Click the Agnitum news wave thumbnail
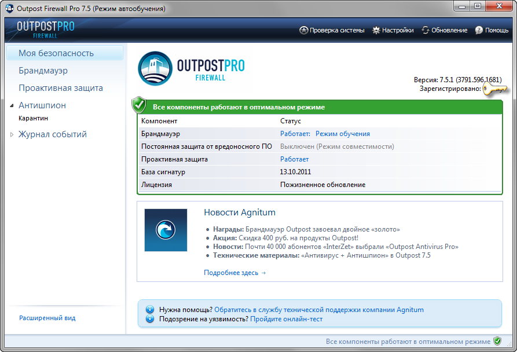The width and height of the screenshot is (517, 352). 166,230
